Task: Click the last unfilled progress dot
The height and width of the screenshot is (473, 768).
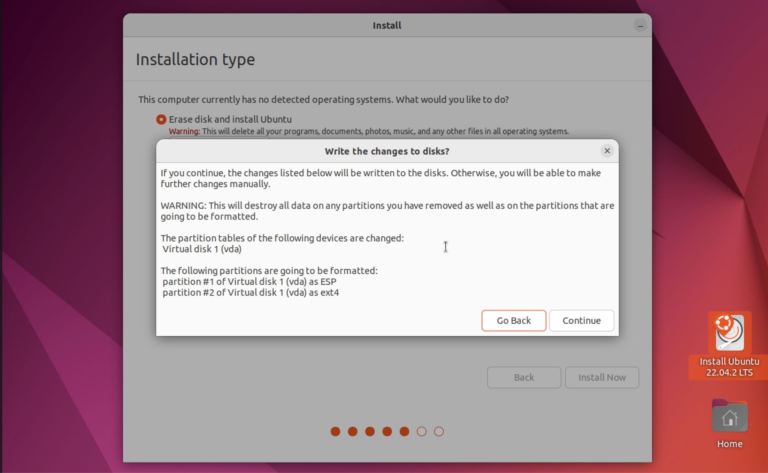Action: 439,431
